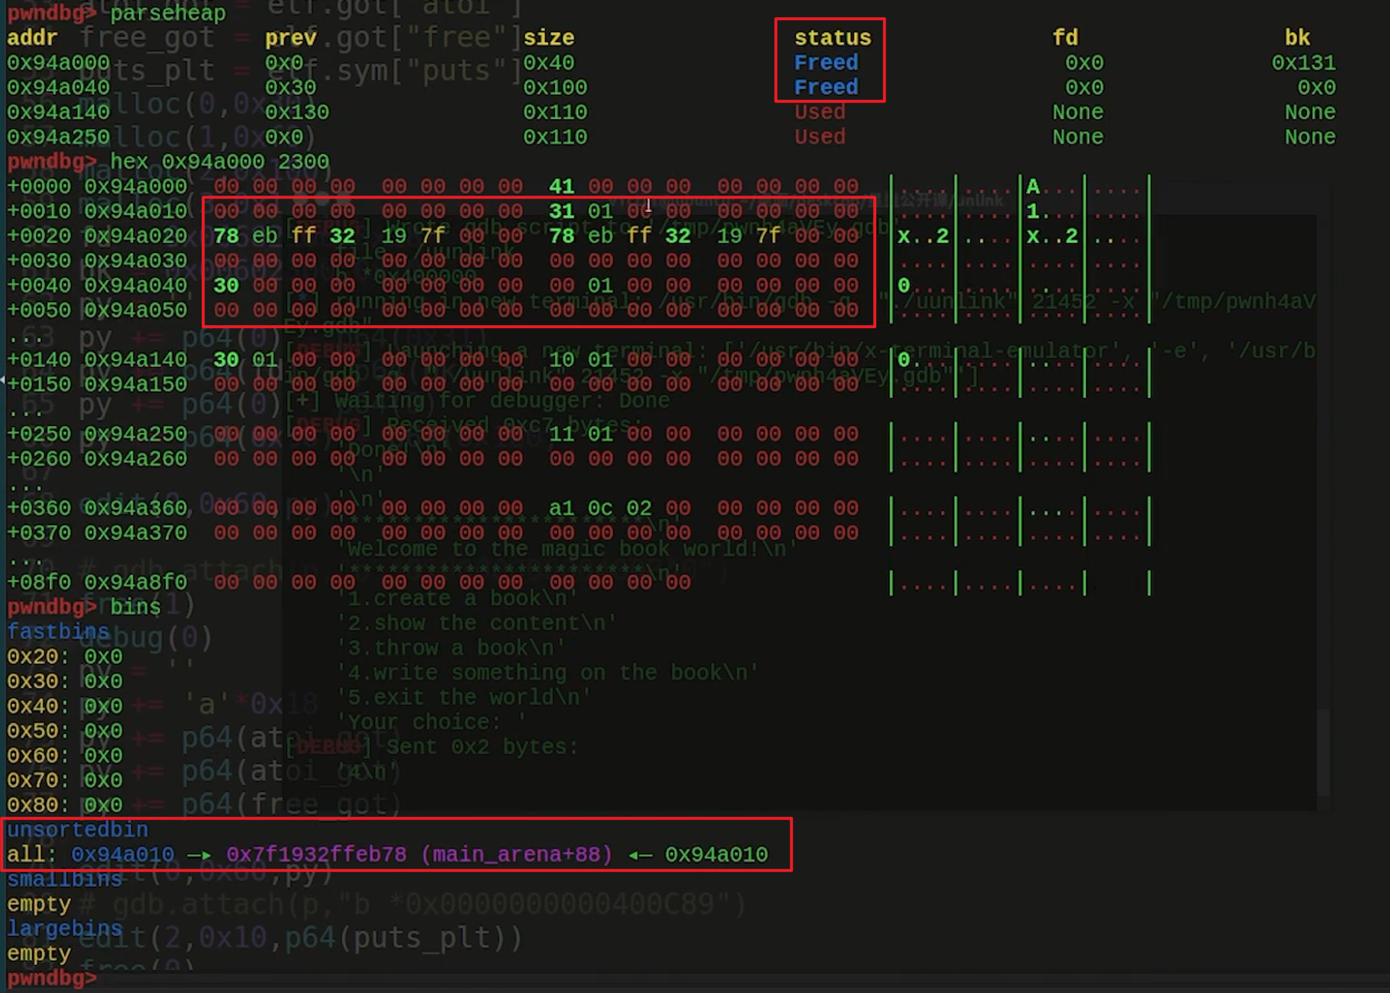Select the fastbins heading
Viewport: 1390px width, 993px height.
tap(58, 632)
